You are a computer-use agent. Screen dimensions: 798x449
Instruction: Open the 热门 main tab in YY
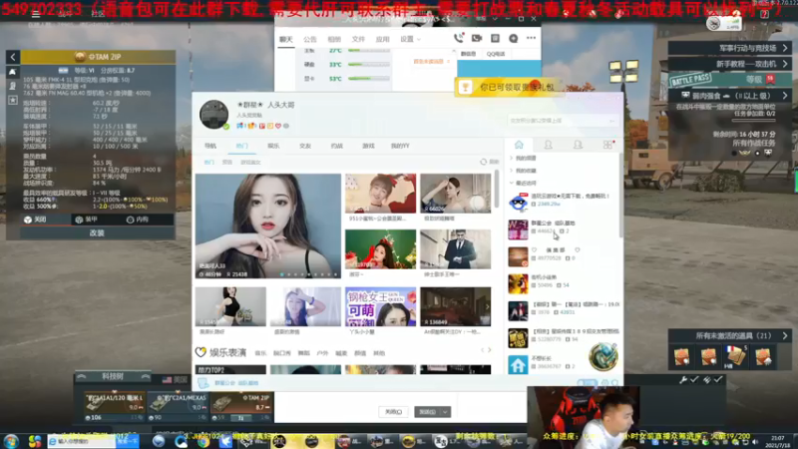pos(241,146)
